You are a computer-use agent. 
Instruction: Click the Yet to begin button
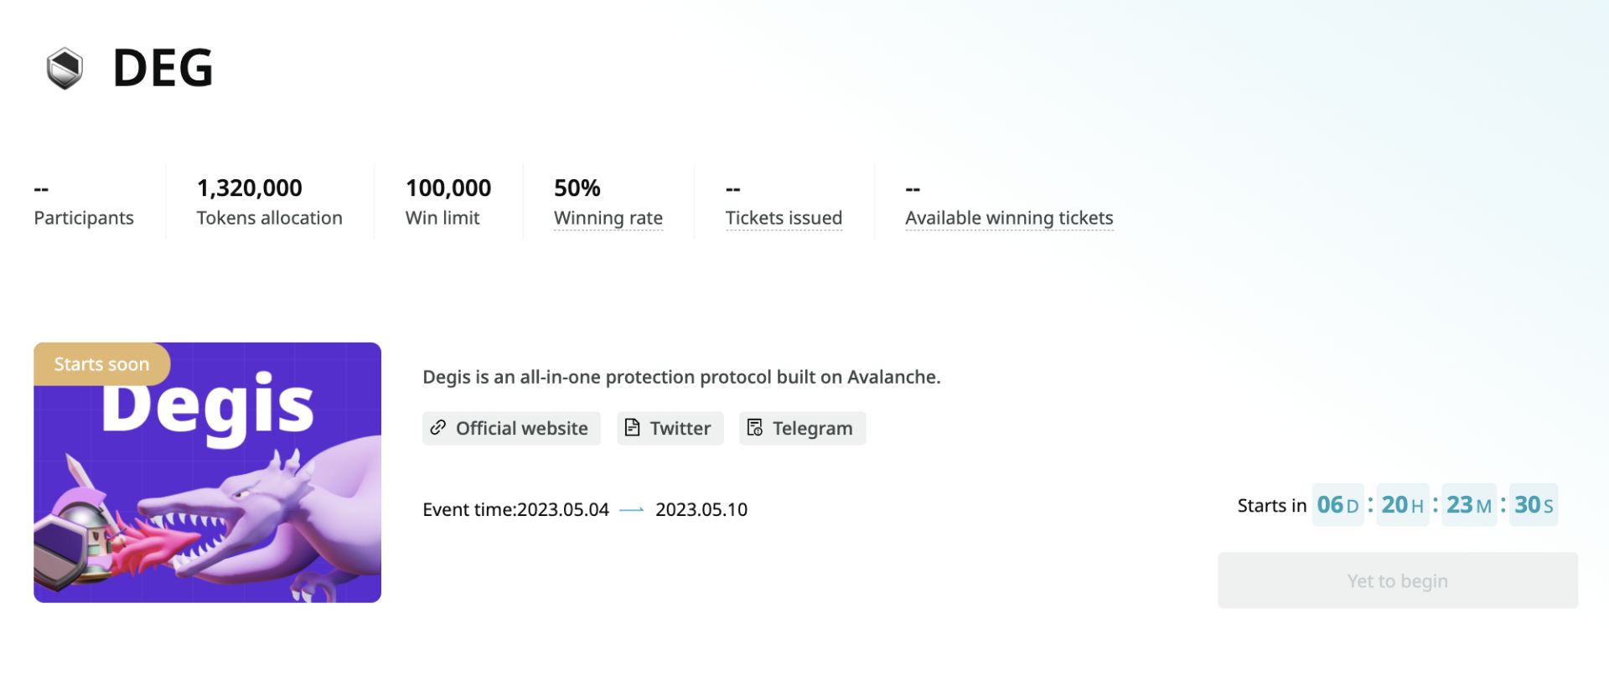click(1396, 580)
